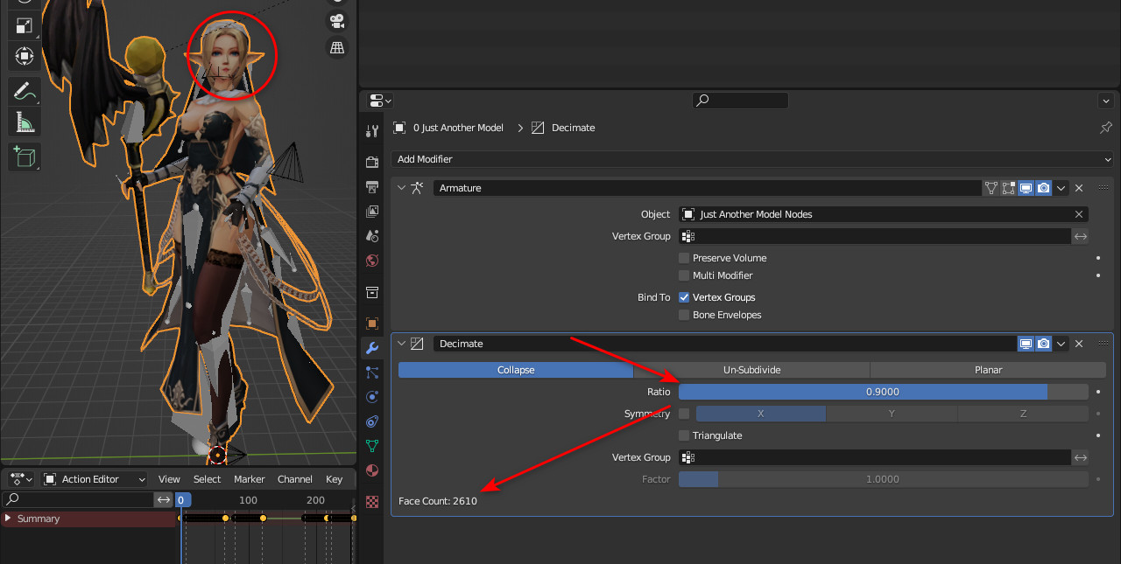Viewport: 1121px width, 564px height.
Task: Select the Add Cube tool
Action: click(x=24, y=157)
